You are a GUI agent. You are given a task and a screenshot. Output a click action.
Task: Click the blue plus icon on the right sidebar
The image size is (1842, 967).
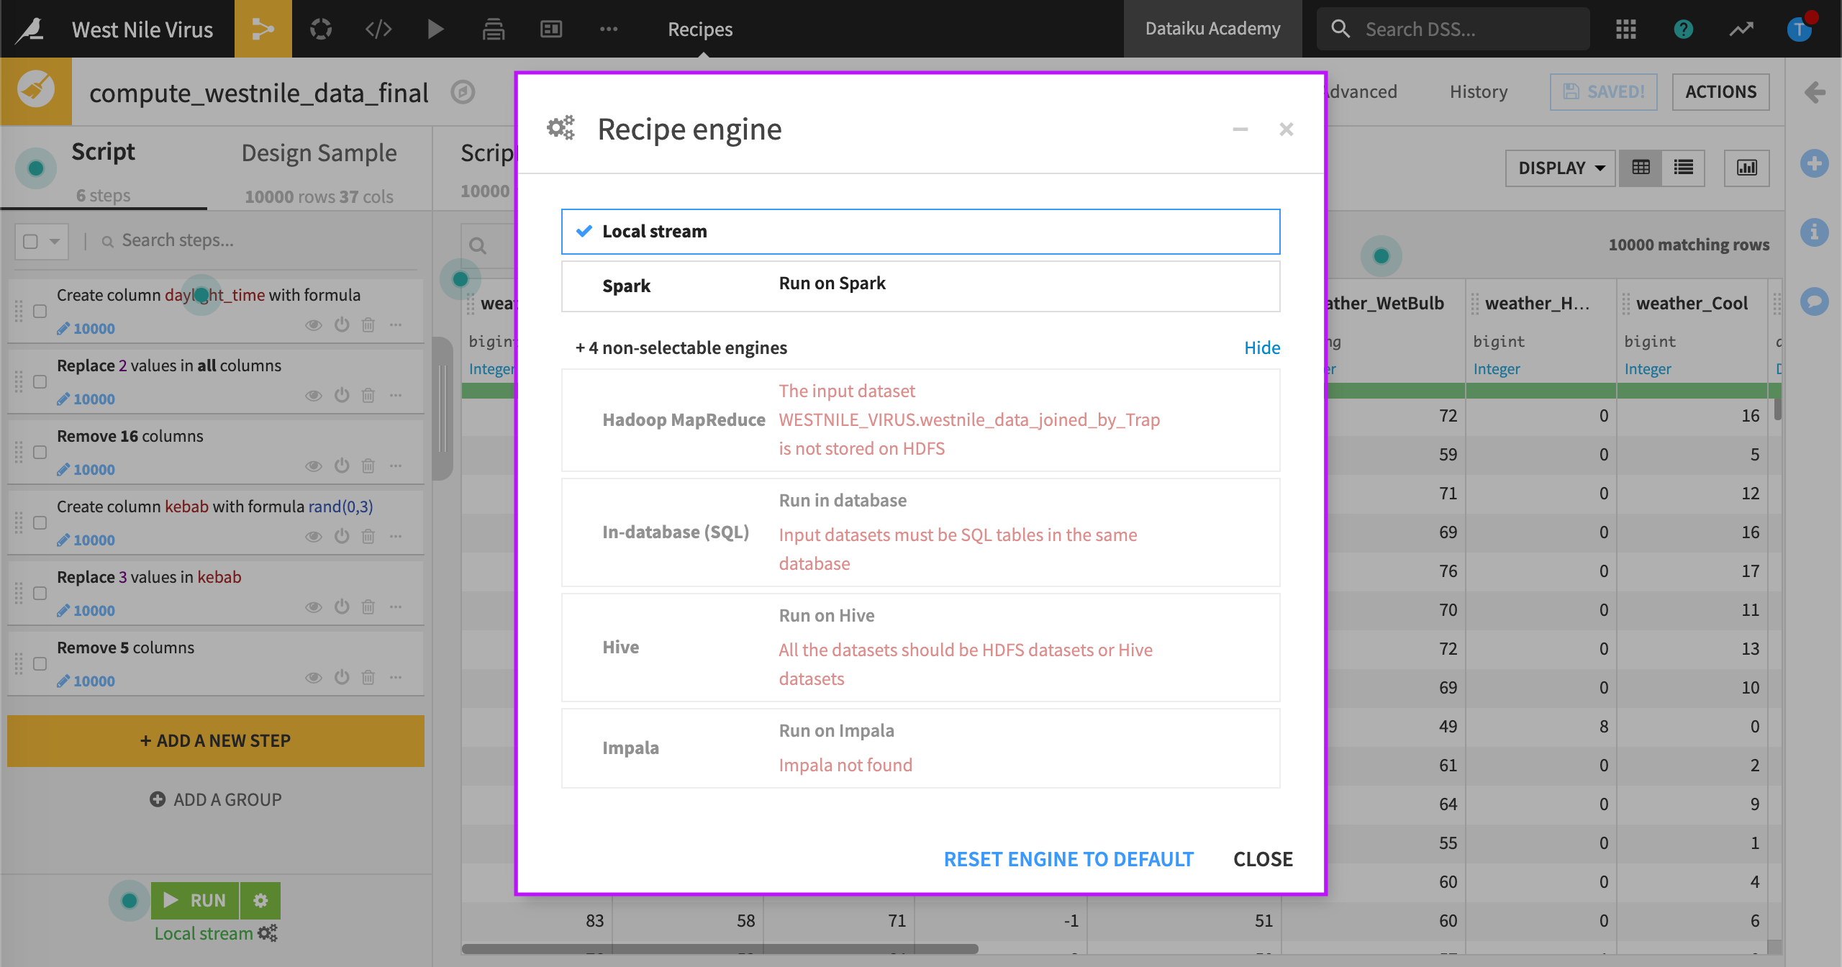point(1815,163)
